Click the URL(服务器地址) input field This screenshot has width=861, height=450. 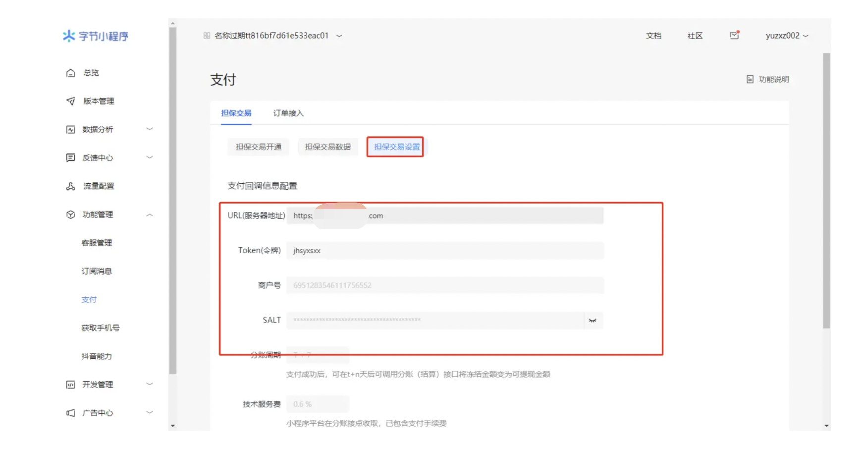click(x=445, y=216)
